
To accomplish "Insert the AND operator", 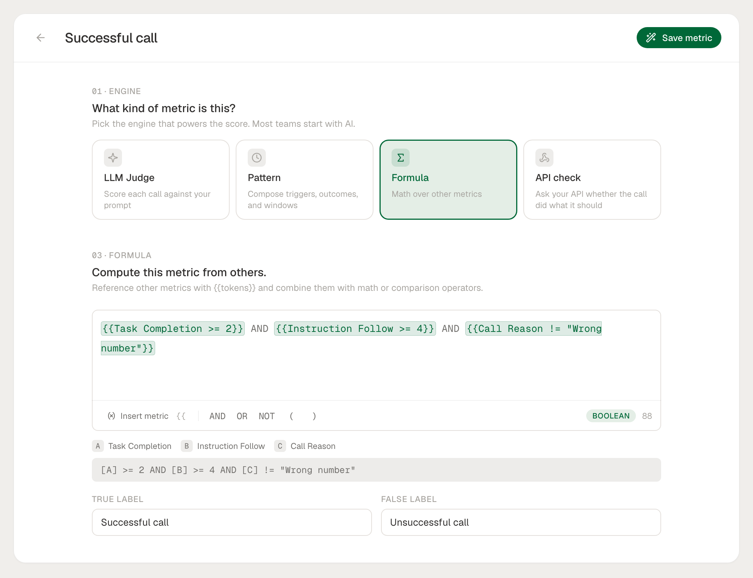I will point(217,416).
